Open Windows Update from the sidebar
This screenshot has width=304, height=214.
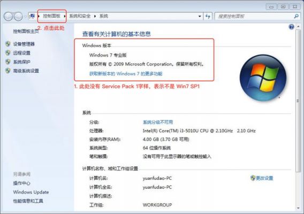pyautogui.click(x=31, y=192)
